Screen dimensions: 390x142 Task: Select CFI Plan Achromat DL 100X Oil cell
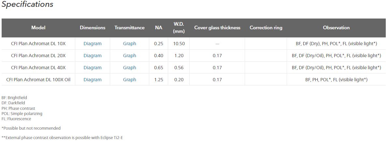coord(38,80)
